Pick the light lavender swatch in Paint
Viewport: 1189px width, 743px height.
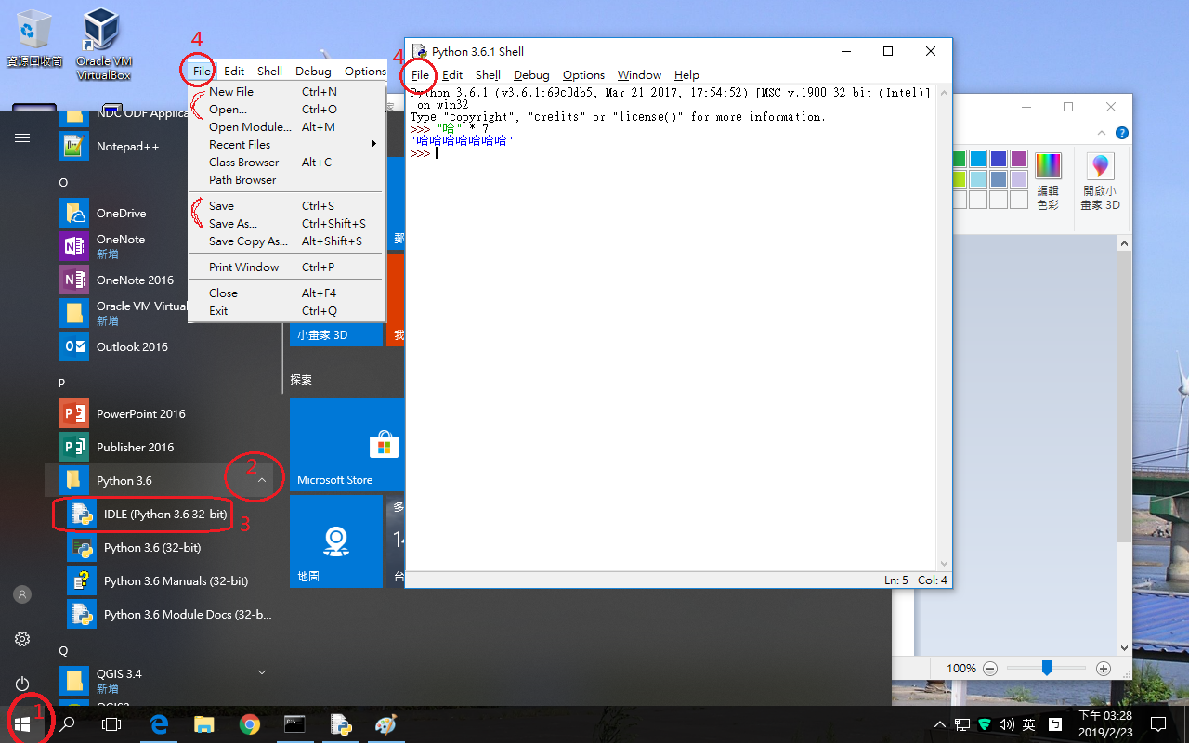click(1019, 179)
